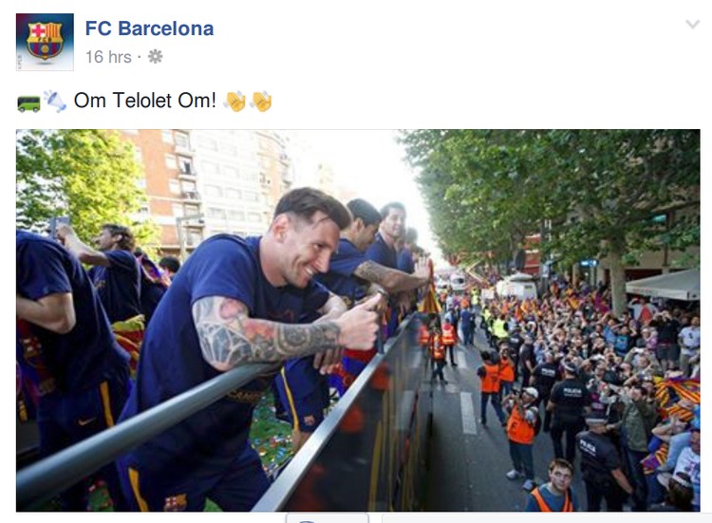This screenshot has width=712, height=523.
Task: Click the green bus emoji
Action: pyautogui.click(x=29, y=103)
